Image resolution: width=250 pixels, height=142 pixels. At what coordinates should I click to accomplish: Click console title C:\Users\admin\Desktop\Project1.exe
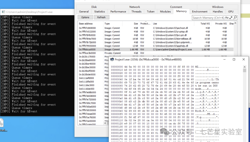point(29,12)
